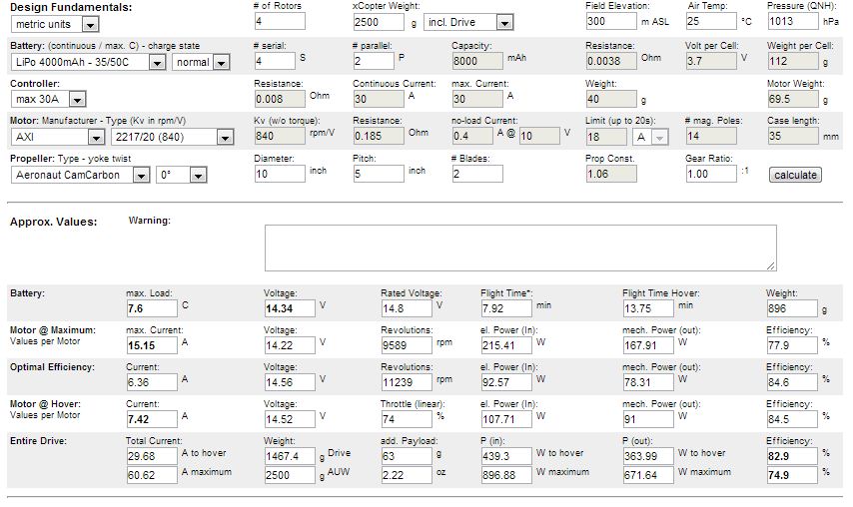Open the yoke twist 0° dropdown
853x507 pixels.
(181, 175)
